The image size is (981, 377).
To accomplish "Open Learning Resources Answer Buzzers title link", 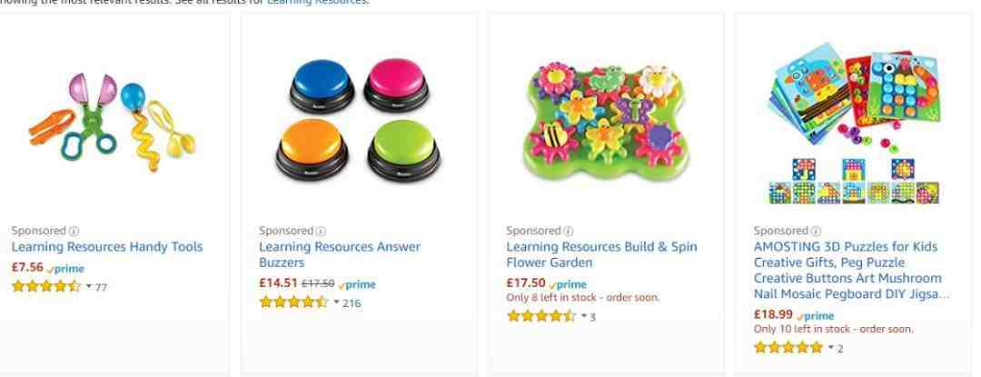I will click(340, 254).
